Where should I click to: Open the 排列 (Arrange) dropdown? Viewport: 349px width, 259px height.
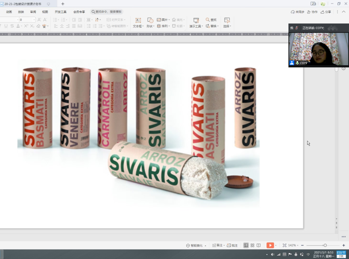[x=163, y=26]
